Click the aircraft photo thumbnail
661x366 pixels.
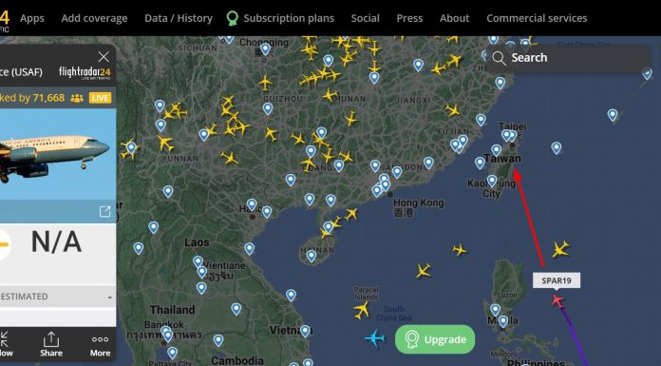click(58, 154)
